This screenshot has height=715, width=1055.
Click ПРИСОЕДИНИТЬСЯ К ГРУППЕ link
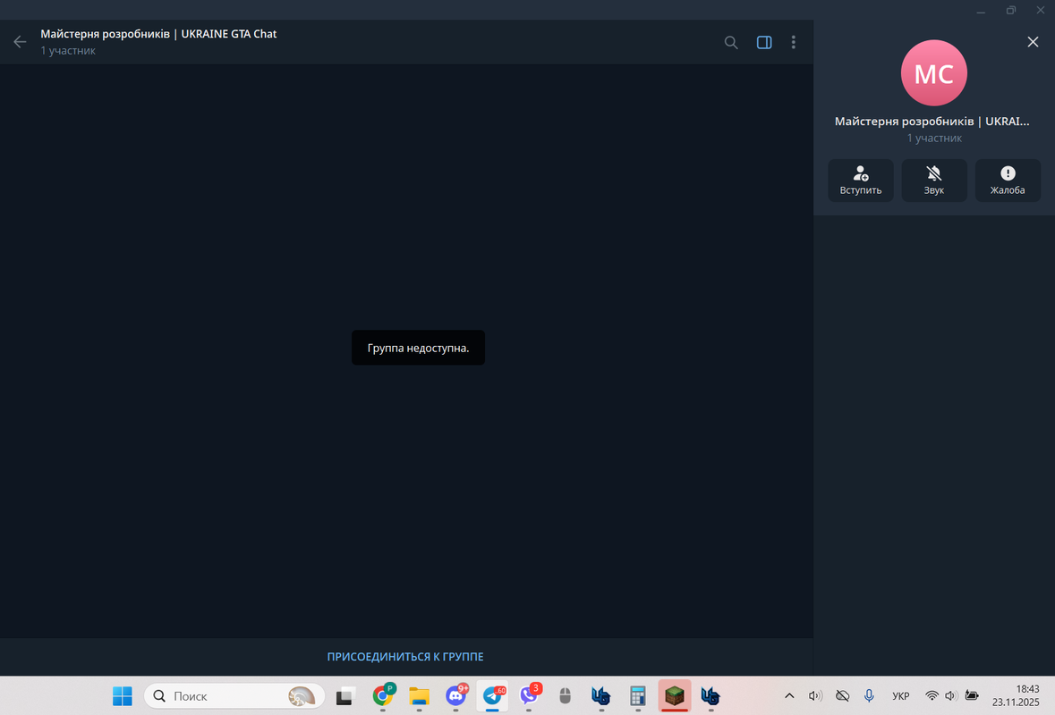[405, 657]
